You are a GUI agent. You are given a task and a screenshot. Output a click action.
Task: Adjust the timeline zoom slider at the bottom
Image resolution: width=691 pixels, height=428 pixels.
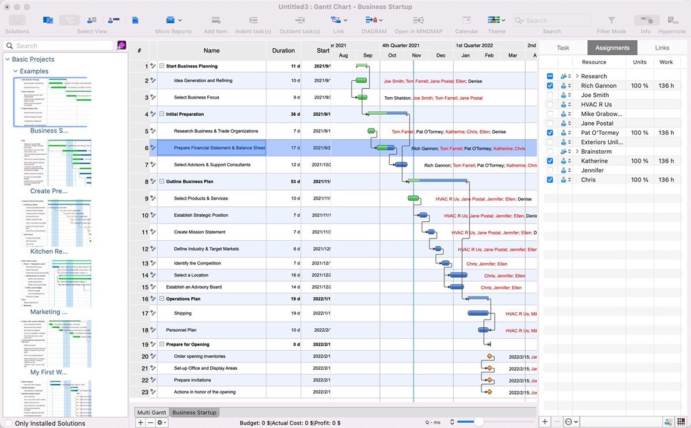click(478, 422)
